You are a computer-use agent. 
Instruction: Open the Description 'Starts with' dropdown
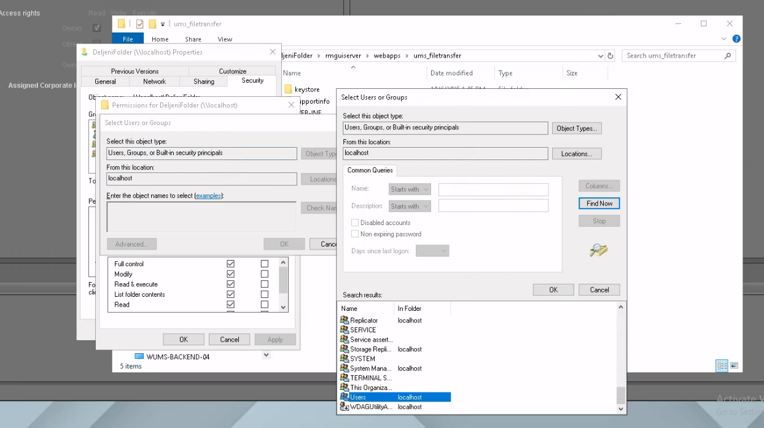(x=410, y=206)
